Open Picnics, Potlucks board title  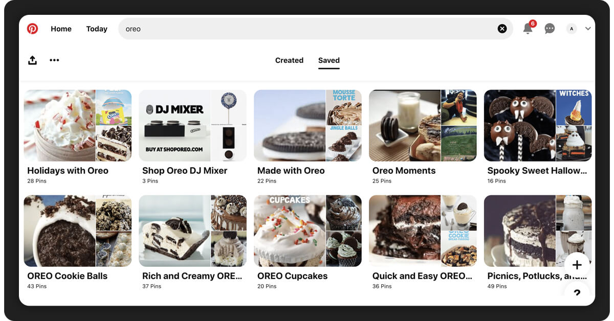pyautogui.click(x=537, y=276)
